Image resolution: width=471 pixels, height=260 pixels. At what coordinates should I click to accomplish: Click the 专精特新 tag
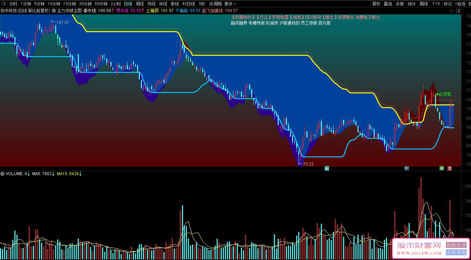point(257,23)
